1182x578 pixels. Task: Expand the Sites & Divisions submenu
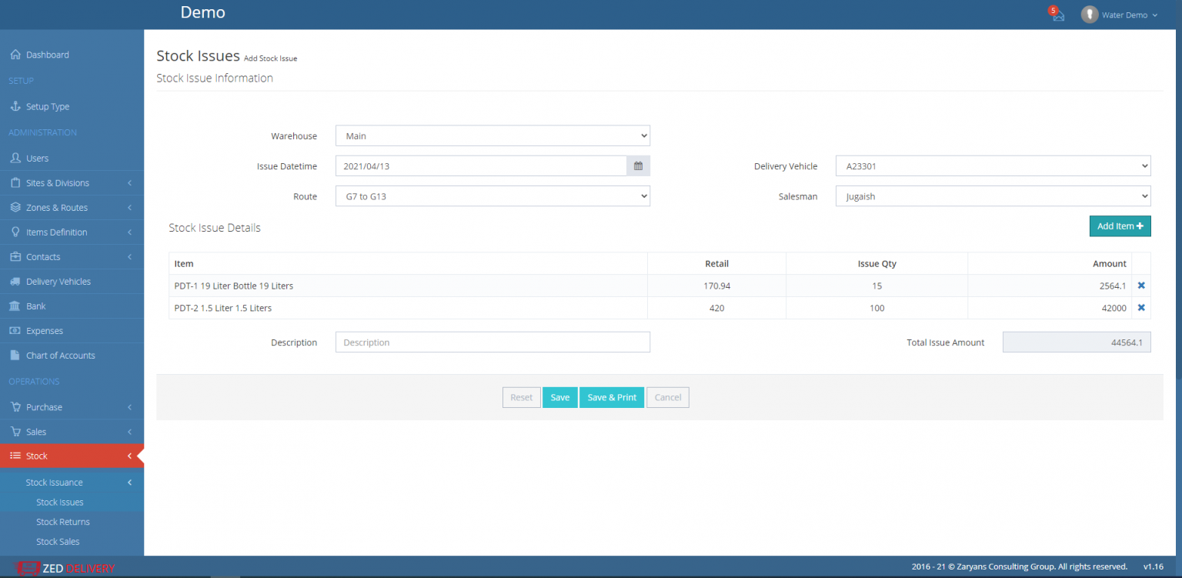click(57, 183)
